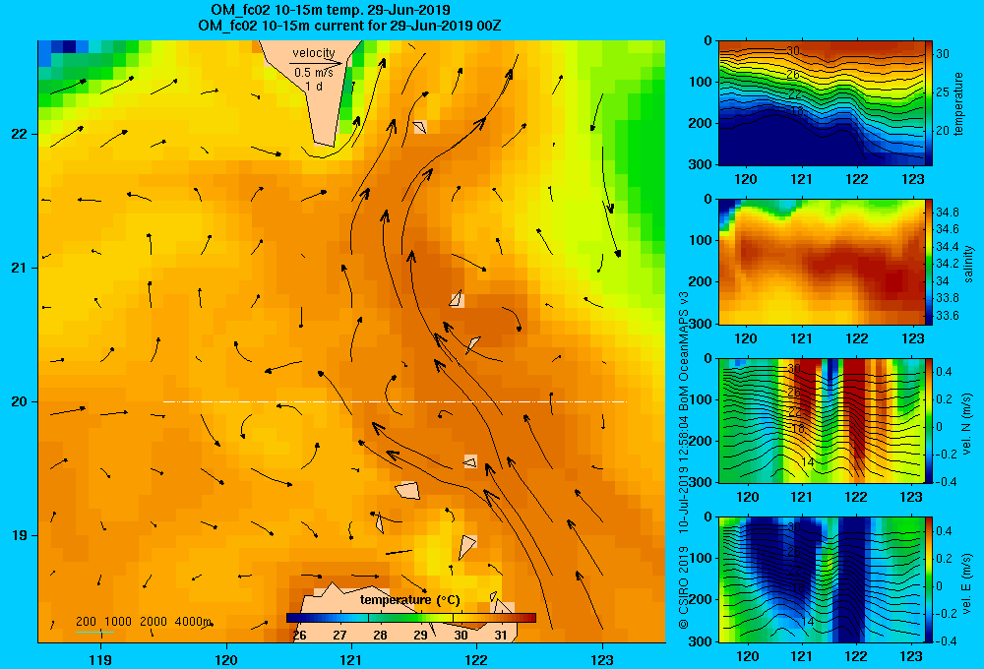984x669 pixels.
Task: Click the 'velocity' legend label
Action: (314, 53)
